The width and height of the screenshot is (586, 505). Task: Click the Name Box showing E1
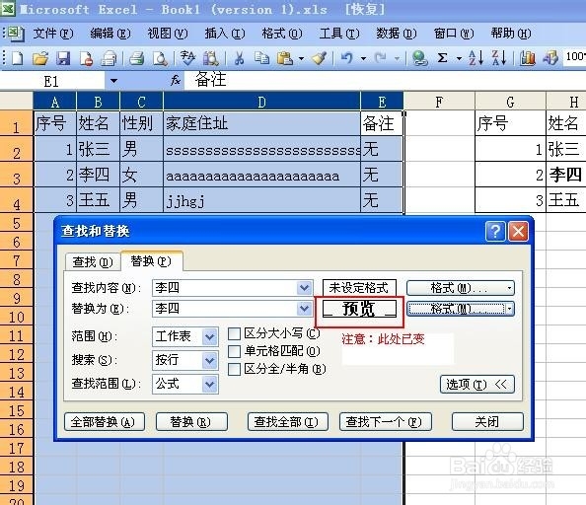pos(52,81)
